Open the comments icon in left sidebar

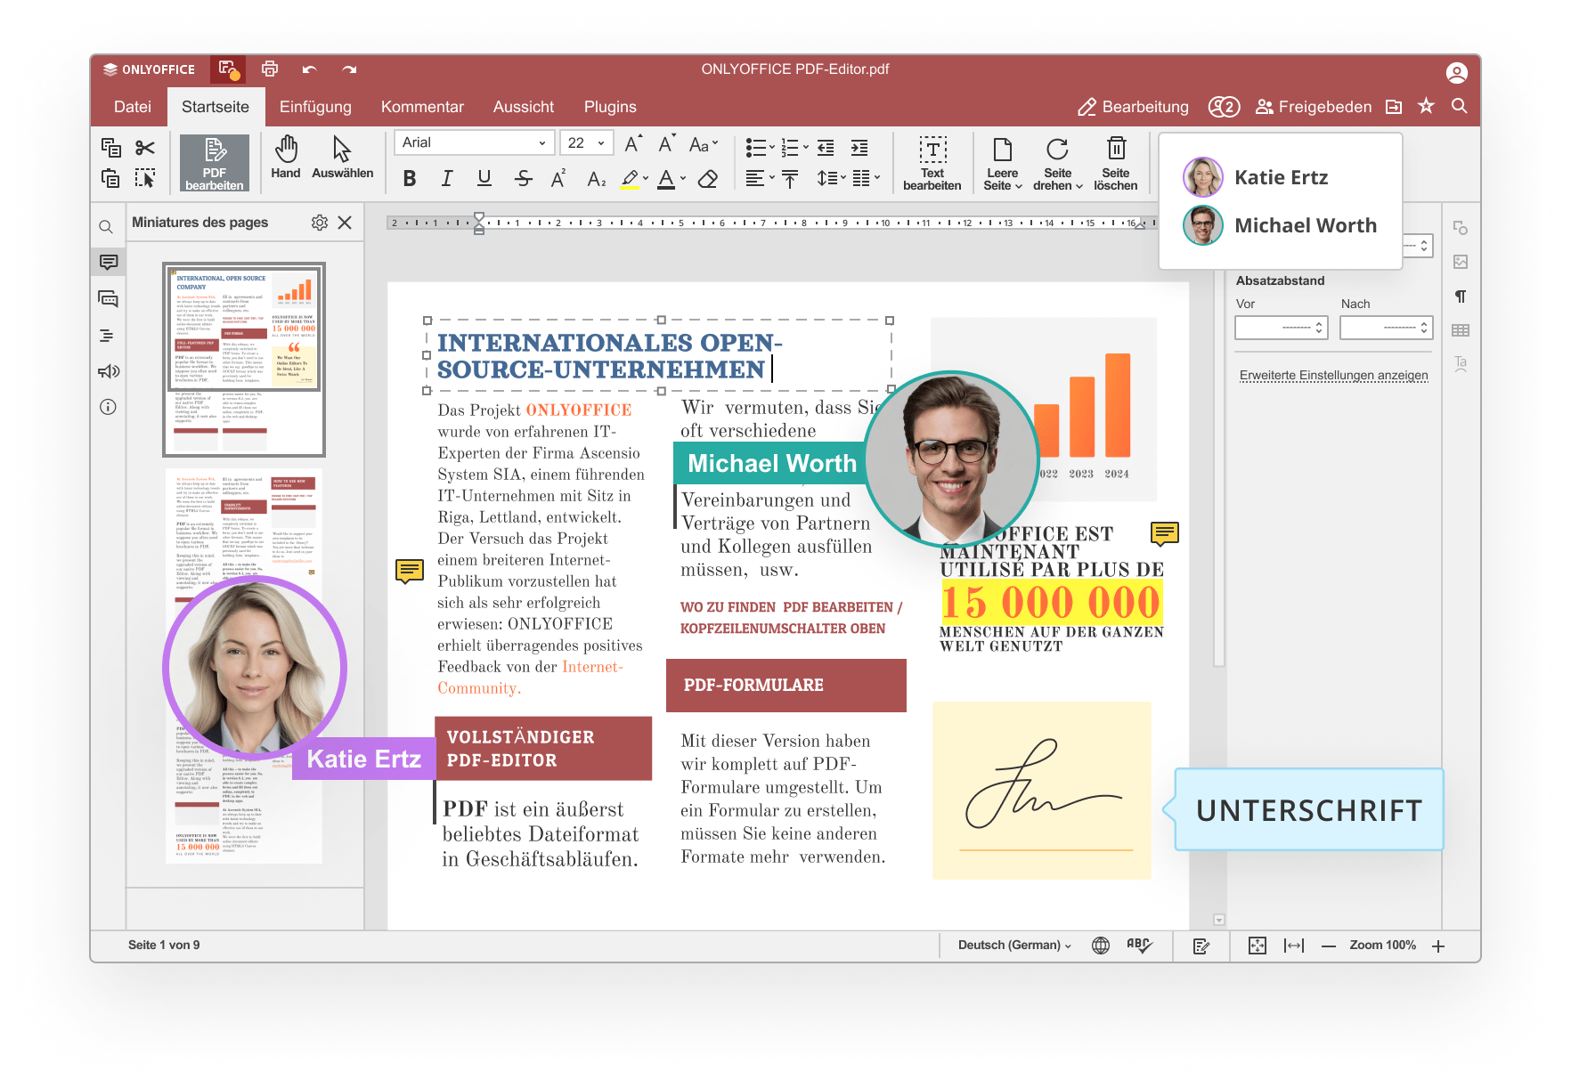tap(109, 262)
